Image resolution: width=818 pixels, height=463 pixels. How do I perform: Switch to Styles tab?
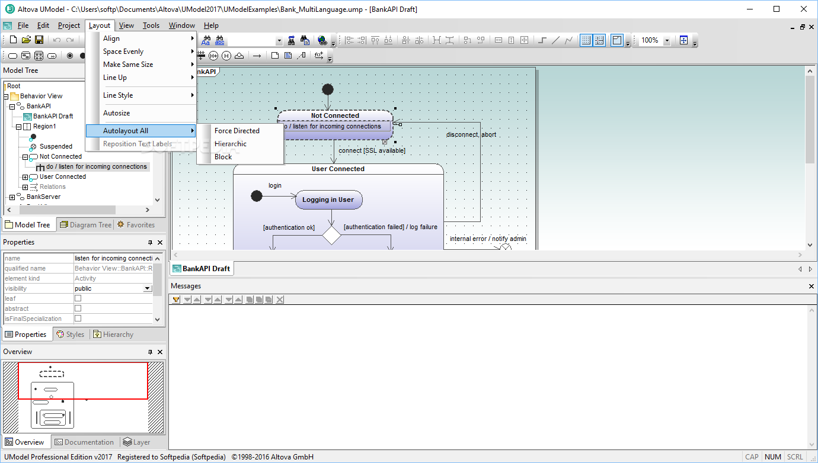[71, 335]
